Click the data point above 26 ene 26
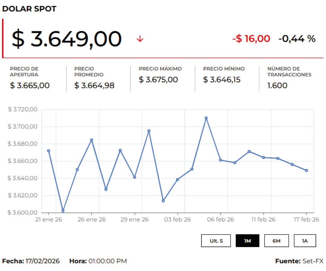The width and height of the screenshot is (326, 271). click(x=91, y=140)
